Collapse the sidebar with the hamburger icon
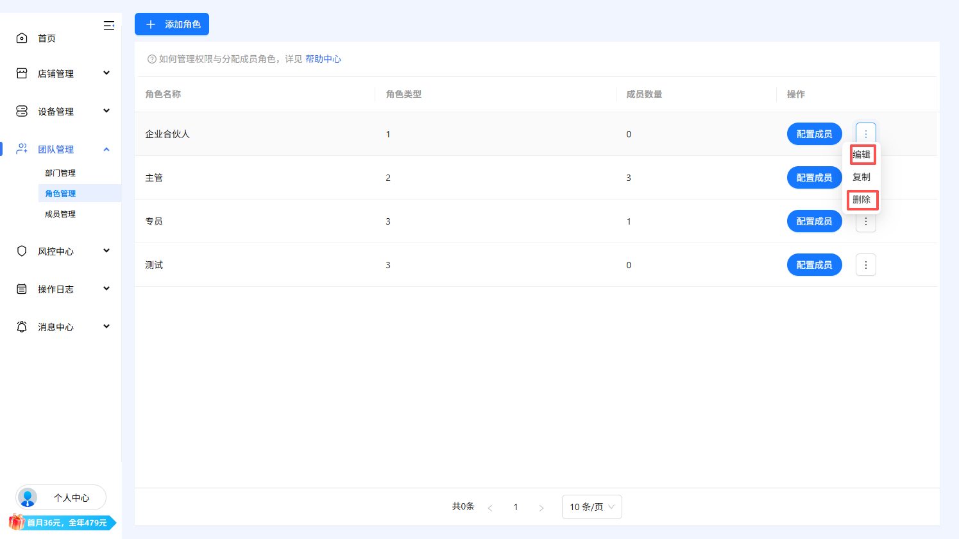 [x=108, y=26]
